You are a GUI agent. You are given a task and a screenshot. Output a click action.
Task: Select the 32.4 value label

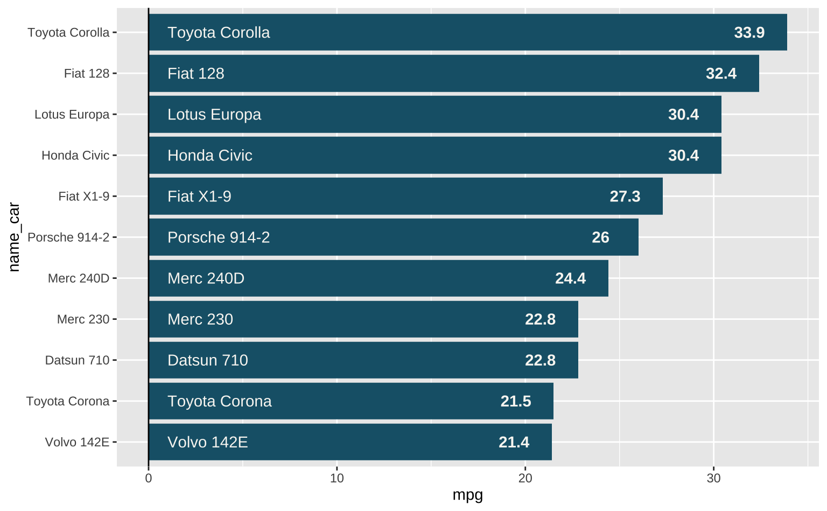721,73
